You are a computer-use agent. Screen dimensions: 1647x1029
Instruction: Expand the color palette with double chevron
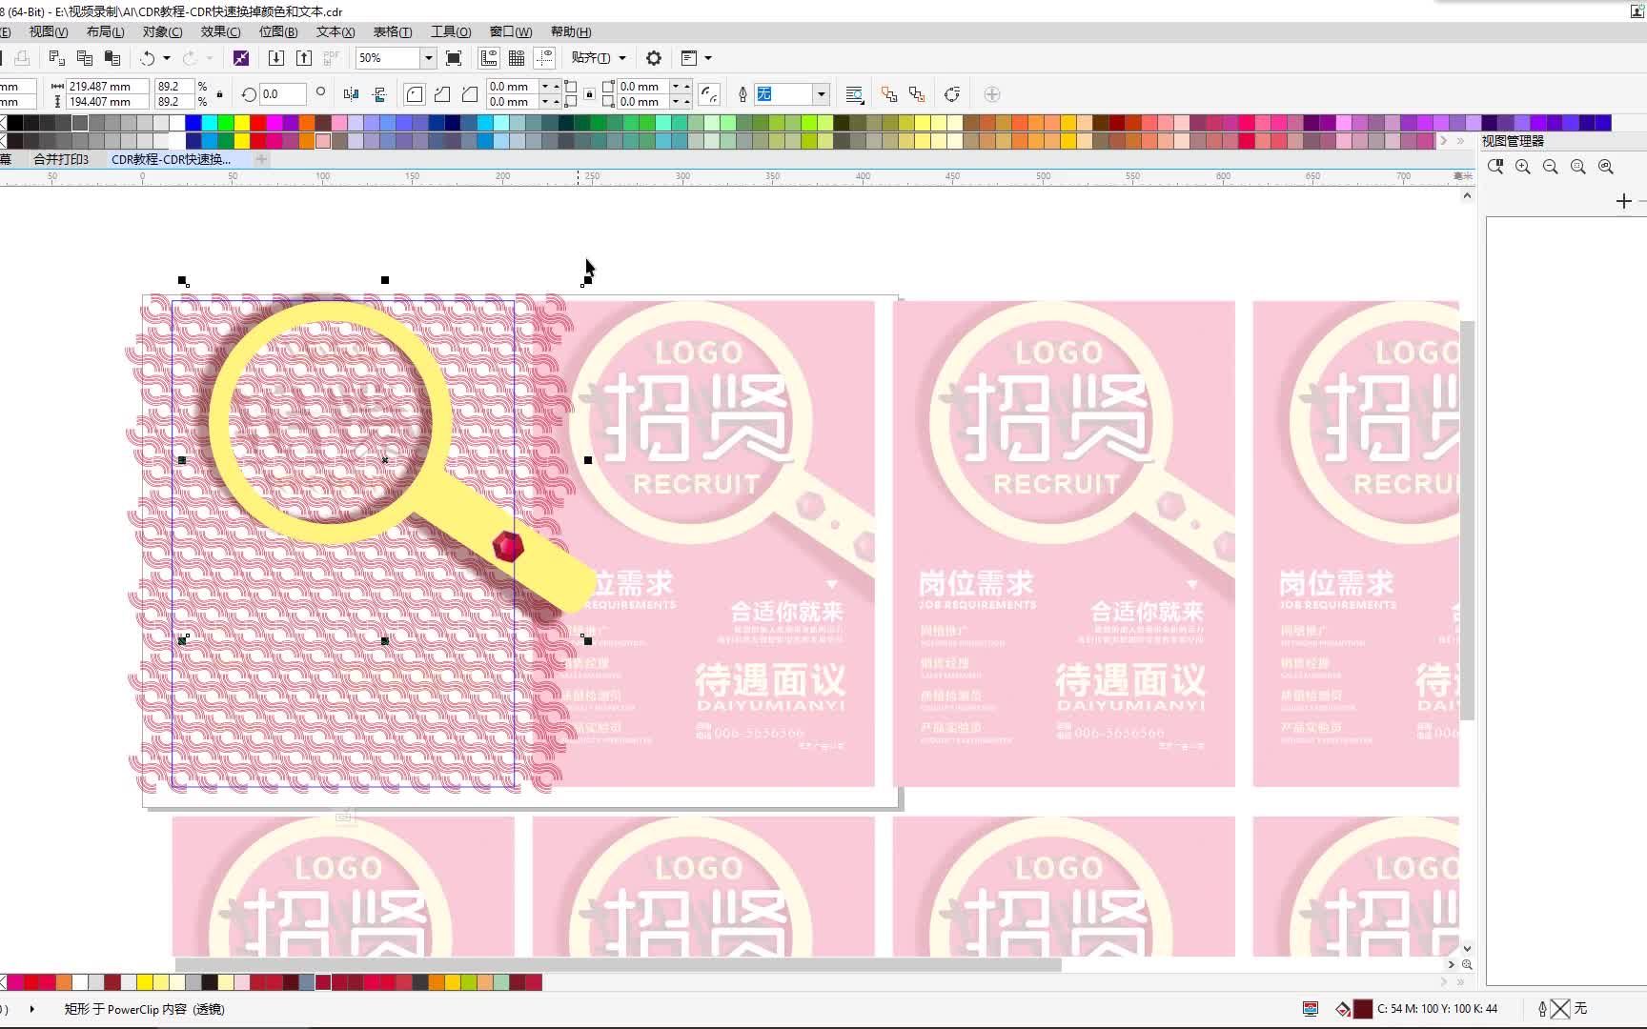1460,141
